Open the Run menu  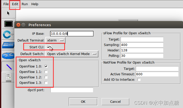(x=25, y=4)
